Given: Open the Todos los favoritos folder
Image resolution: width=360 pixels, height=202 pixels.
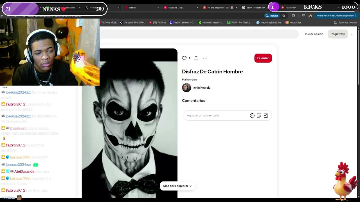Looking at the screenshot, I should pyautogui.click(x=346, y=22).
